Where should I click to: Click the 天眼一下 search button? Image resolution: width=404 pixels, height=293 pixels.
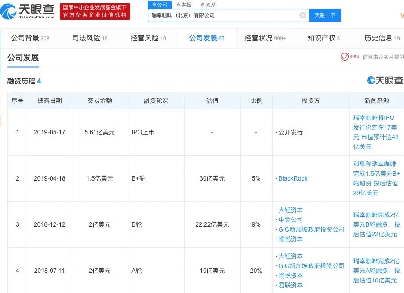[x=325, y=15]
